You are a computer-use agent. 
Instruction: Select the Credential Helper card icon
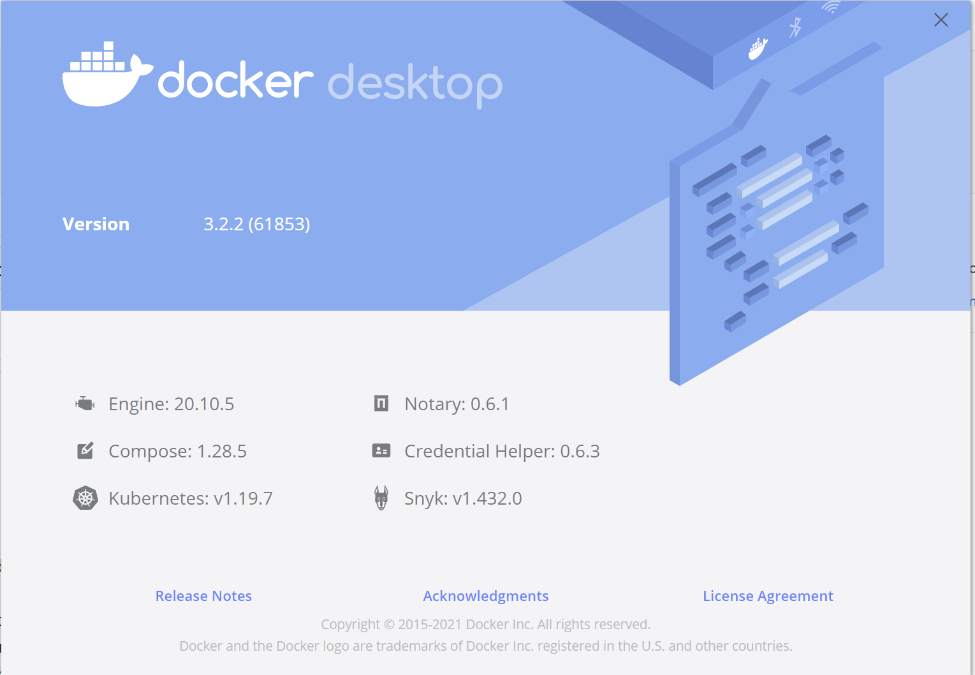(x=381, y=450)
